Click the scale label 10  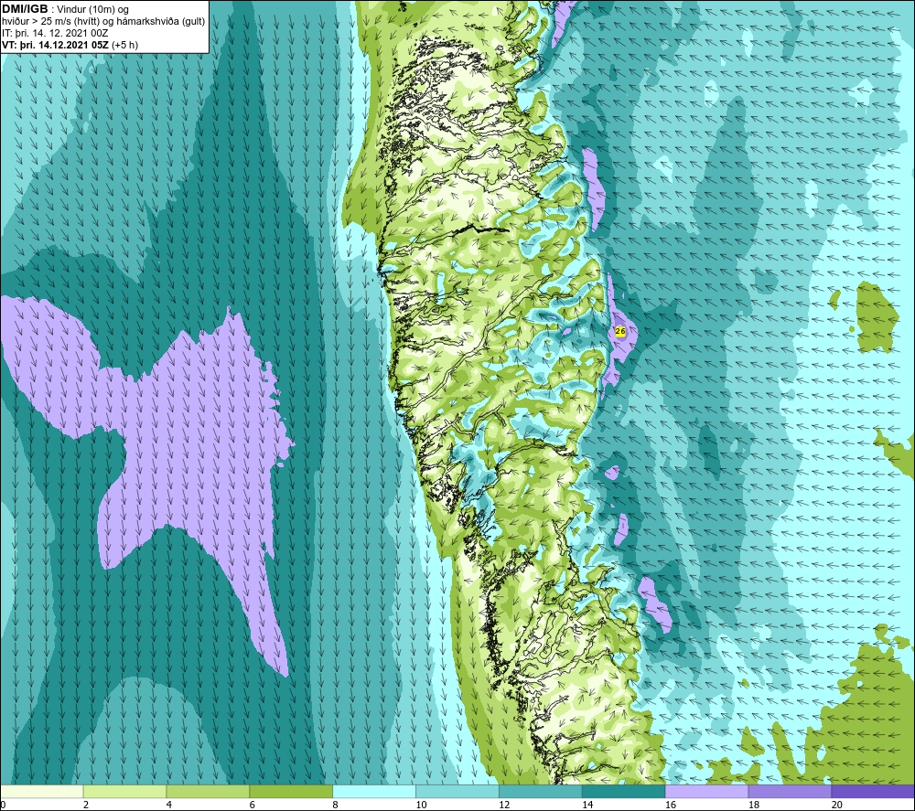click(421, 805)
